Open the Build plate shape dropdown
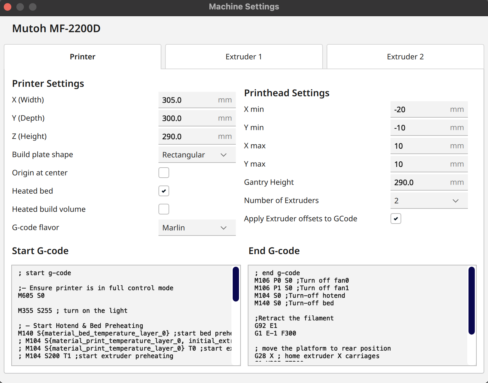This screenshot has width=488, height=383. pos(197,155)
